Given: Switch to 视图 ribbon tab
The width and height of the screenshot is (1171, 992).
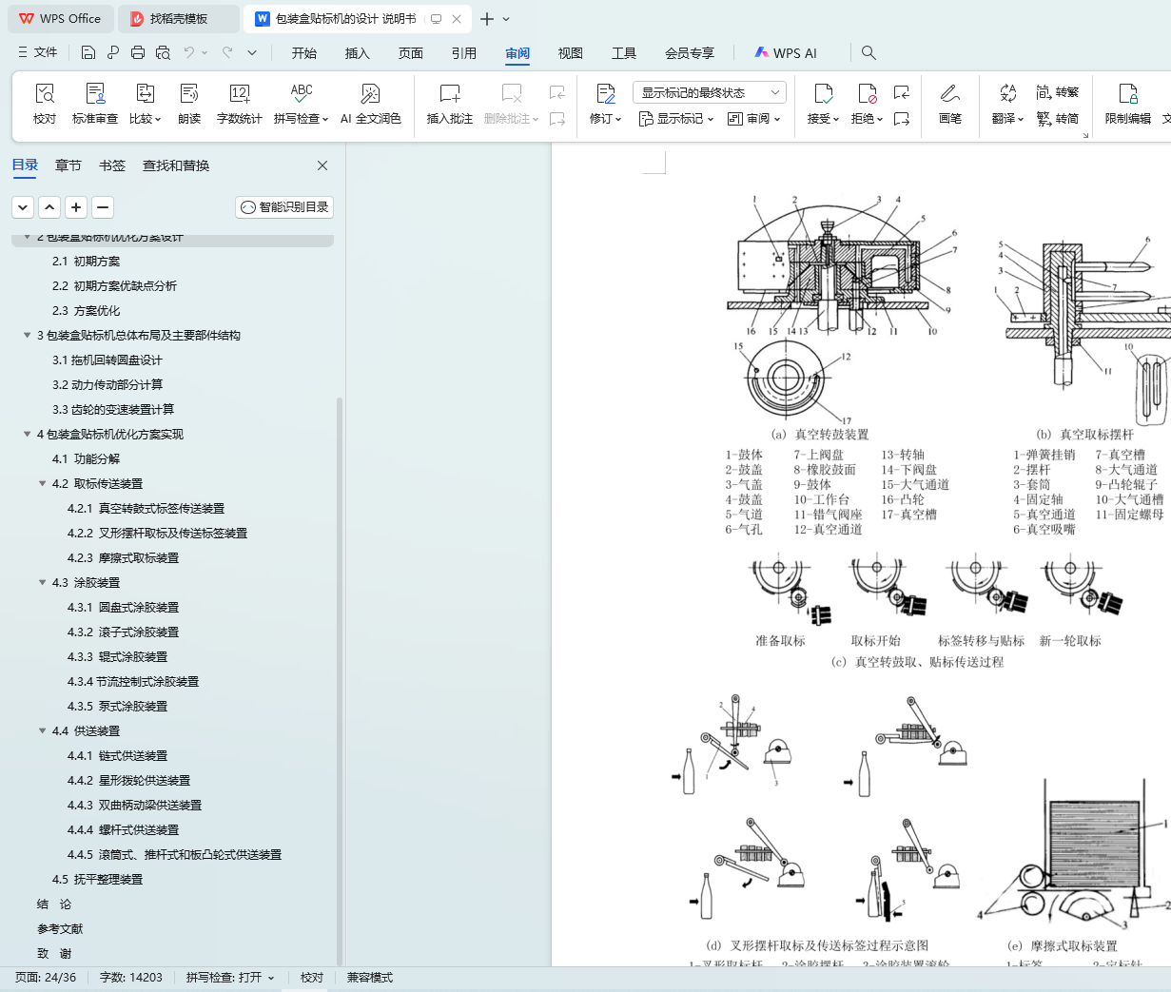Looking at the screenshot, I should pos(571,53).
